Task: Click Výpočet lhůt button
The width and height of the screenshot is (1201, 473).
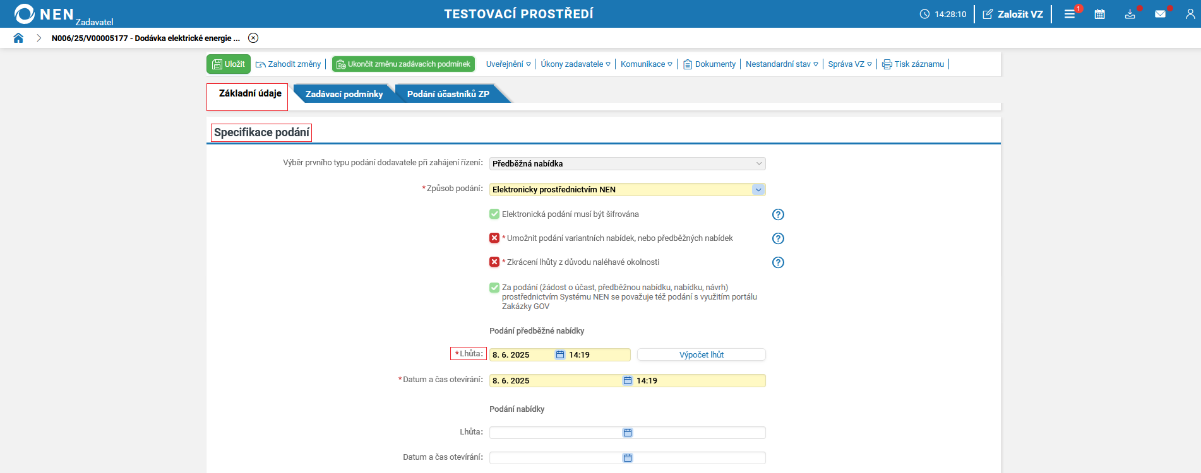Action: (x=702, y=354)
